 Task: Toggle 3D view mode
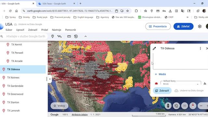185,106
